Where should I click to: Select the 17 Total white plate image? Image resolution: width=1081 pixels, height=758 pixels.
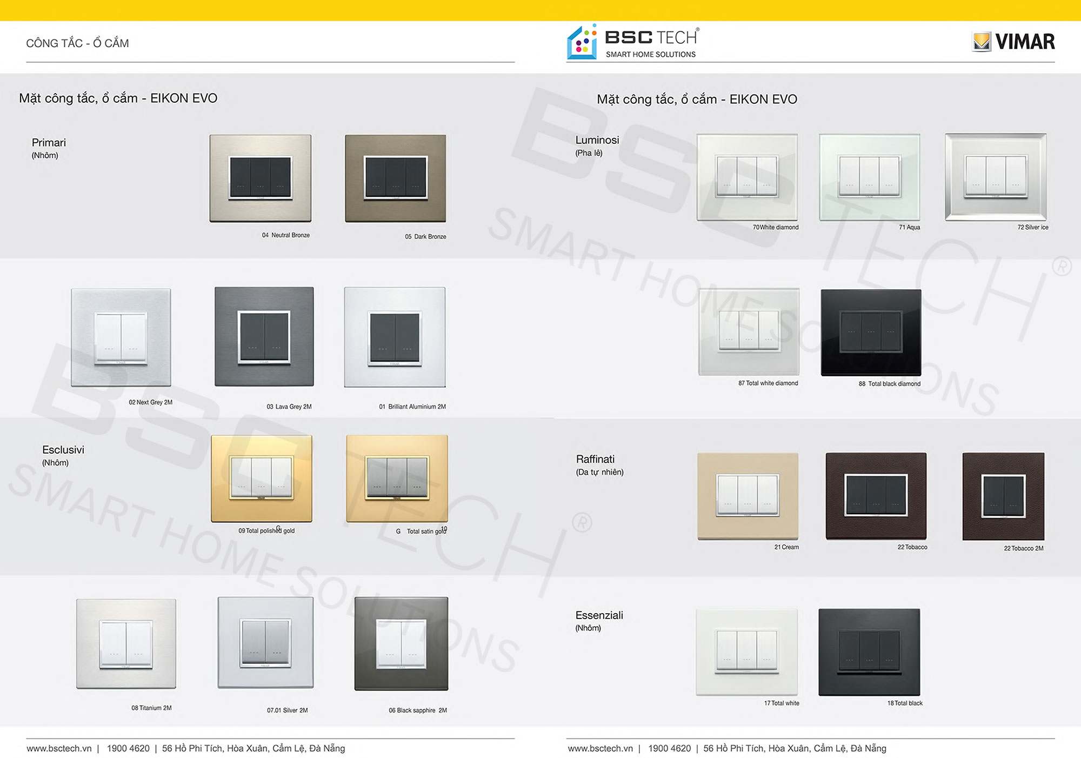click(747, 652)
